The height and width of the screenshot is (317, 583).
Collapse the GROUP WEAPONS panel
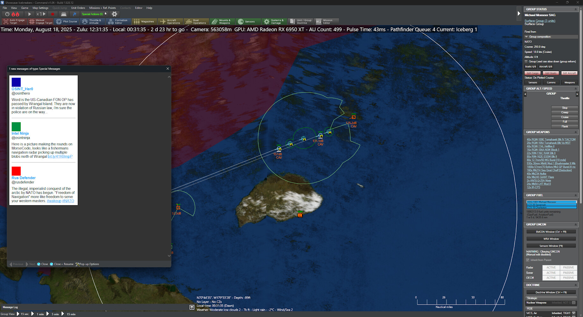[576, 132]
